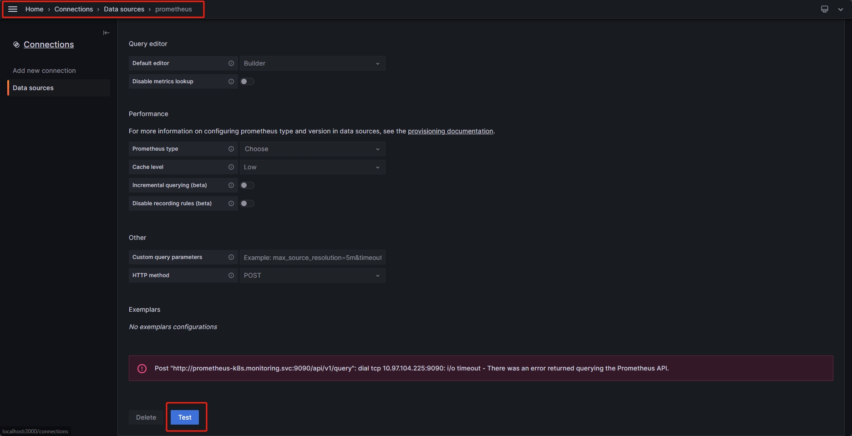Show info tooltip for Cache level
The height and width of the screenshot is (436, 852).
point(231,167)
